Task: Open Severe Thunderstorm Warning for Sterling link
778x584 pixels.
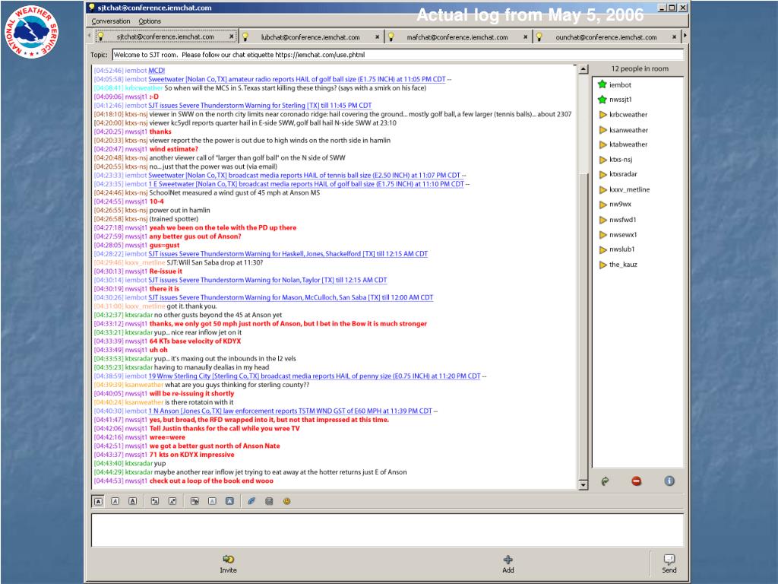Action: [x=260, y=105]
